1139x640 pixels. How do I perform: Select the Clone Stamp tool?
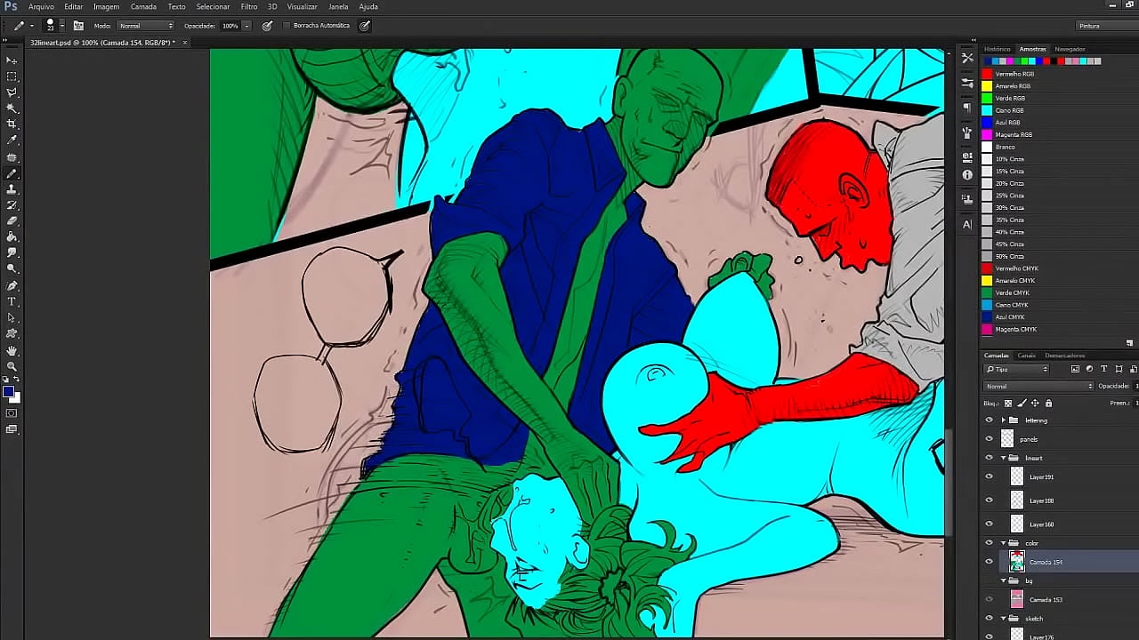12,189
